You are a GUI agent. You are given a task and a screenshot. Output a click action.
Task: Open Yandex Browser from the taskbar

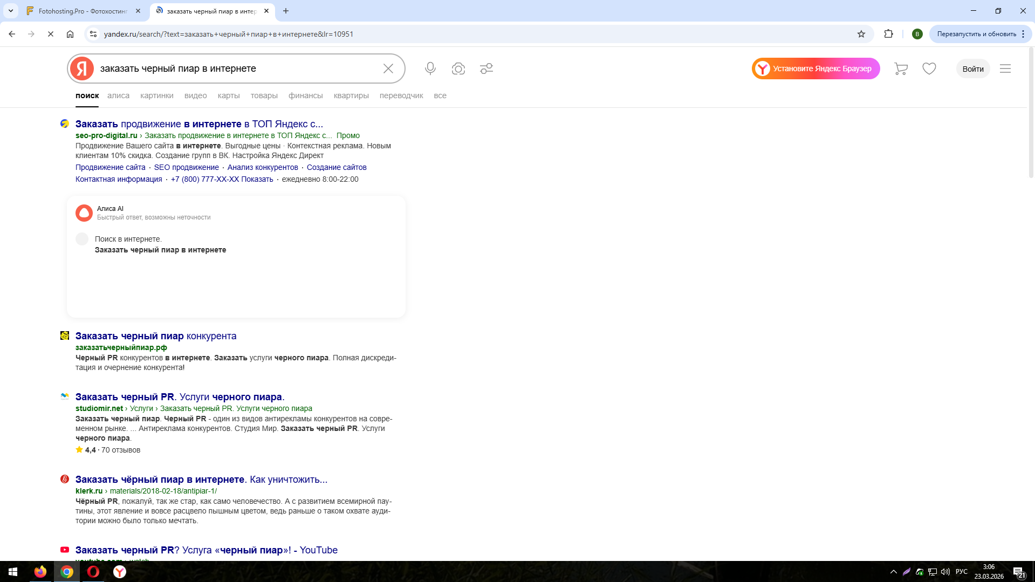coord(120,572)
